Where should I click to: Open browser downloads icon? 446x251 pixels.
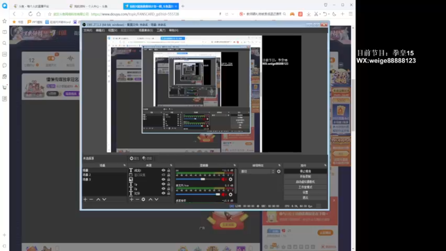pos(309,14)
